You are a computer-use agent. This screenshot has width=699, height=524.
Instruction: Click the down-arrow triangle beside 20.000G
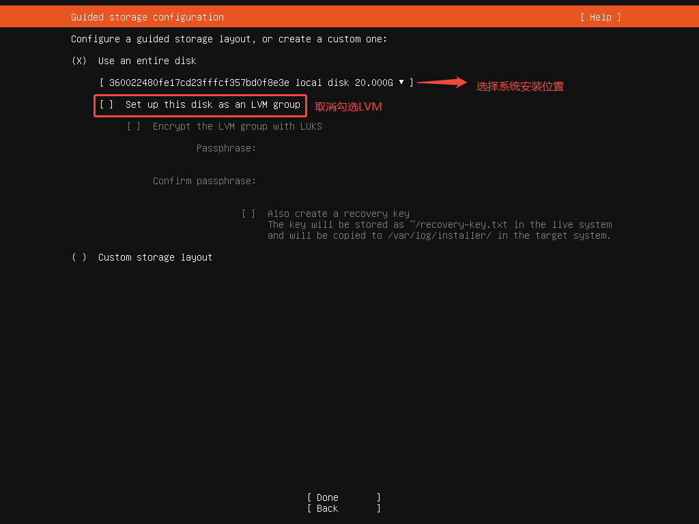401,82
